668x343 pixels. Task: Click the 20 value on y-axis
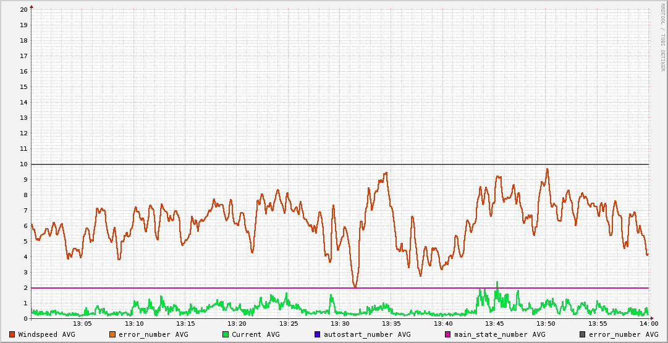pyautogui.click(x=23, y=10)
